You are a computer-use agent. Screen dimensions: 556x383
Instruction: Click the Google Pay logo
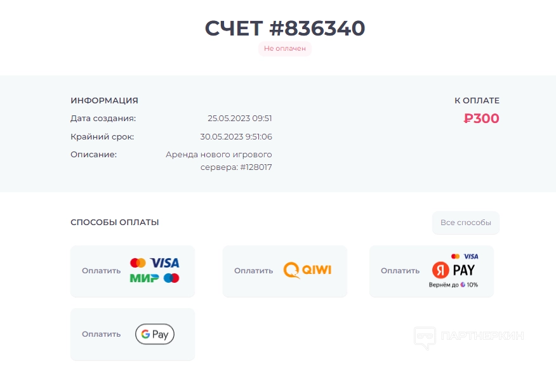coord(155,334)
